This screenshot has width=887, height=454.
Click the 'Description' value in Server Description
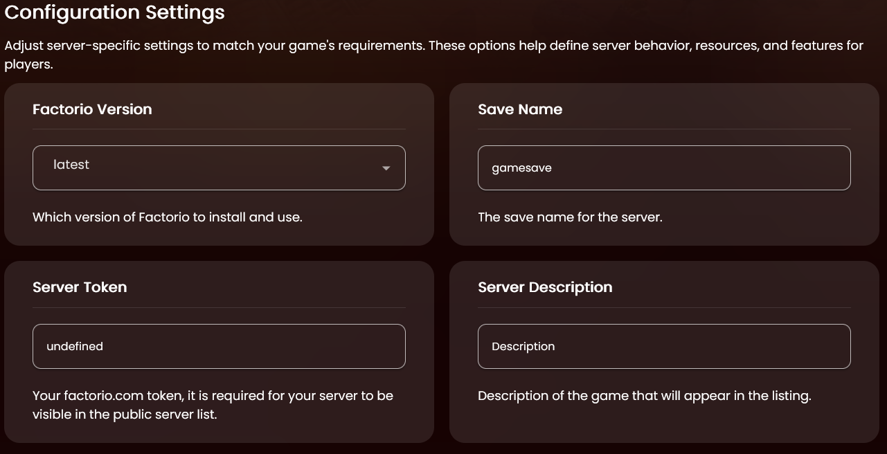[x=523, y=346]
